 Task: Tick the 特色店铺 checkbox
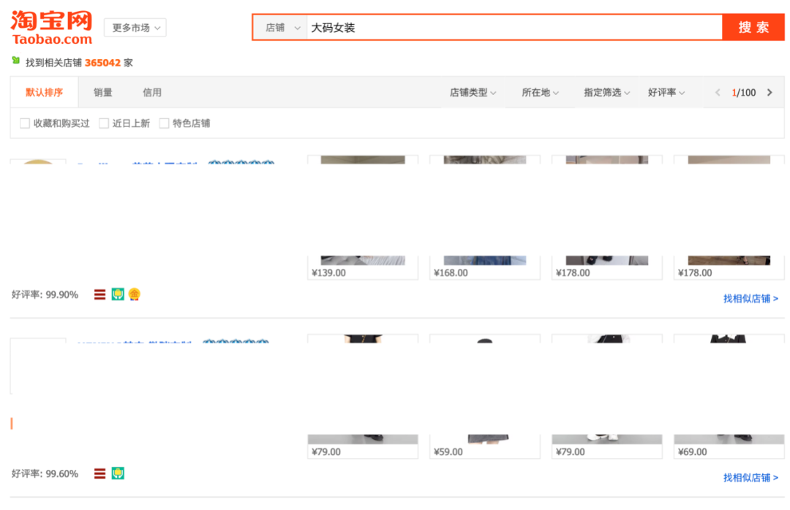165,123
